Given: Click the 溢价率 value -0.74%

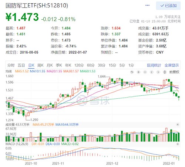Looking at the screenshot, I should tap(71, 46).
